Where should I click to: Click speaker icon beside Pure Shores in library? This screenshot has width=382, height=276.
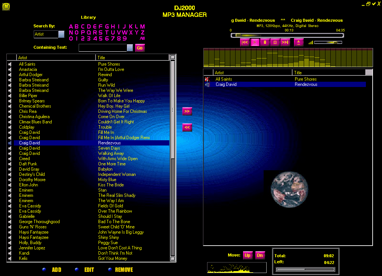[10, 64]
